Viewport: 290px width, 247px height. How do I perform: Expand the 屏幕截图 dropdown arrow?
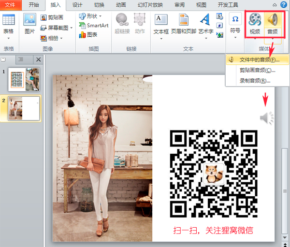click(x=71, y=28)
